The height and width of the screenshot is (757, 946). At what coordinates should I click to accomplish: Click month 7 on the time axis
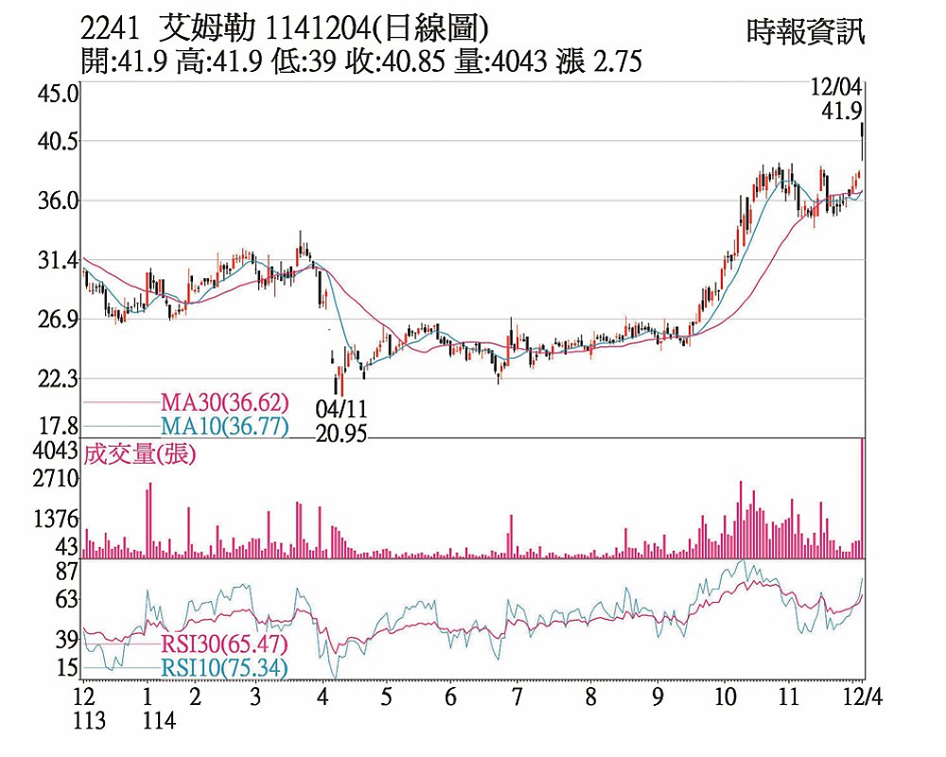517,699
